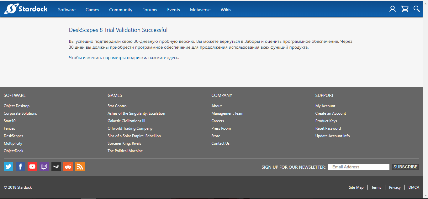Click the COMPANY footer column heading
Viewport: 428px width, 199px height.
coord(222,95)
